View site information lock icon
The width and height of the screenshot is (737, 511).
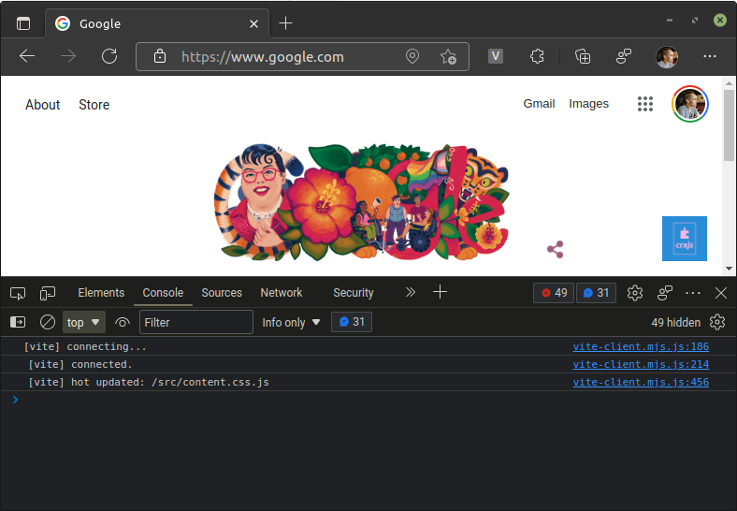[160, 56]
